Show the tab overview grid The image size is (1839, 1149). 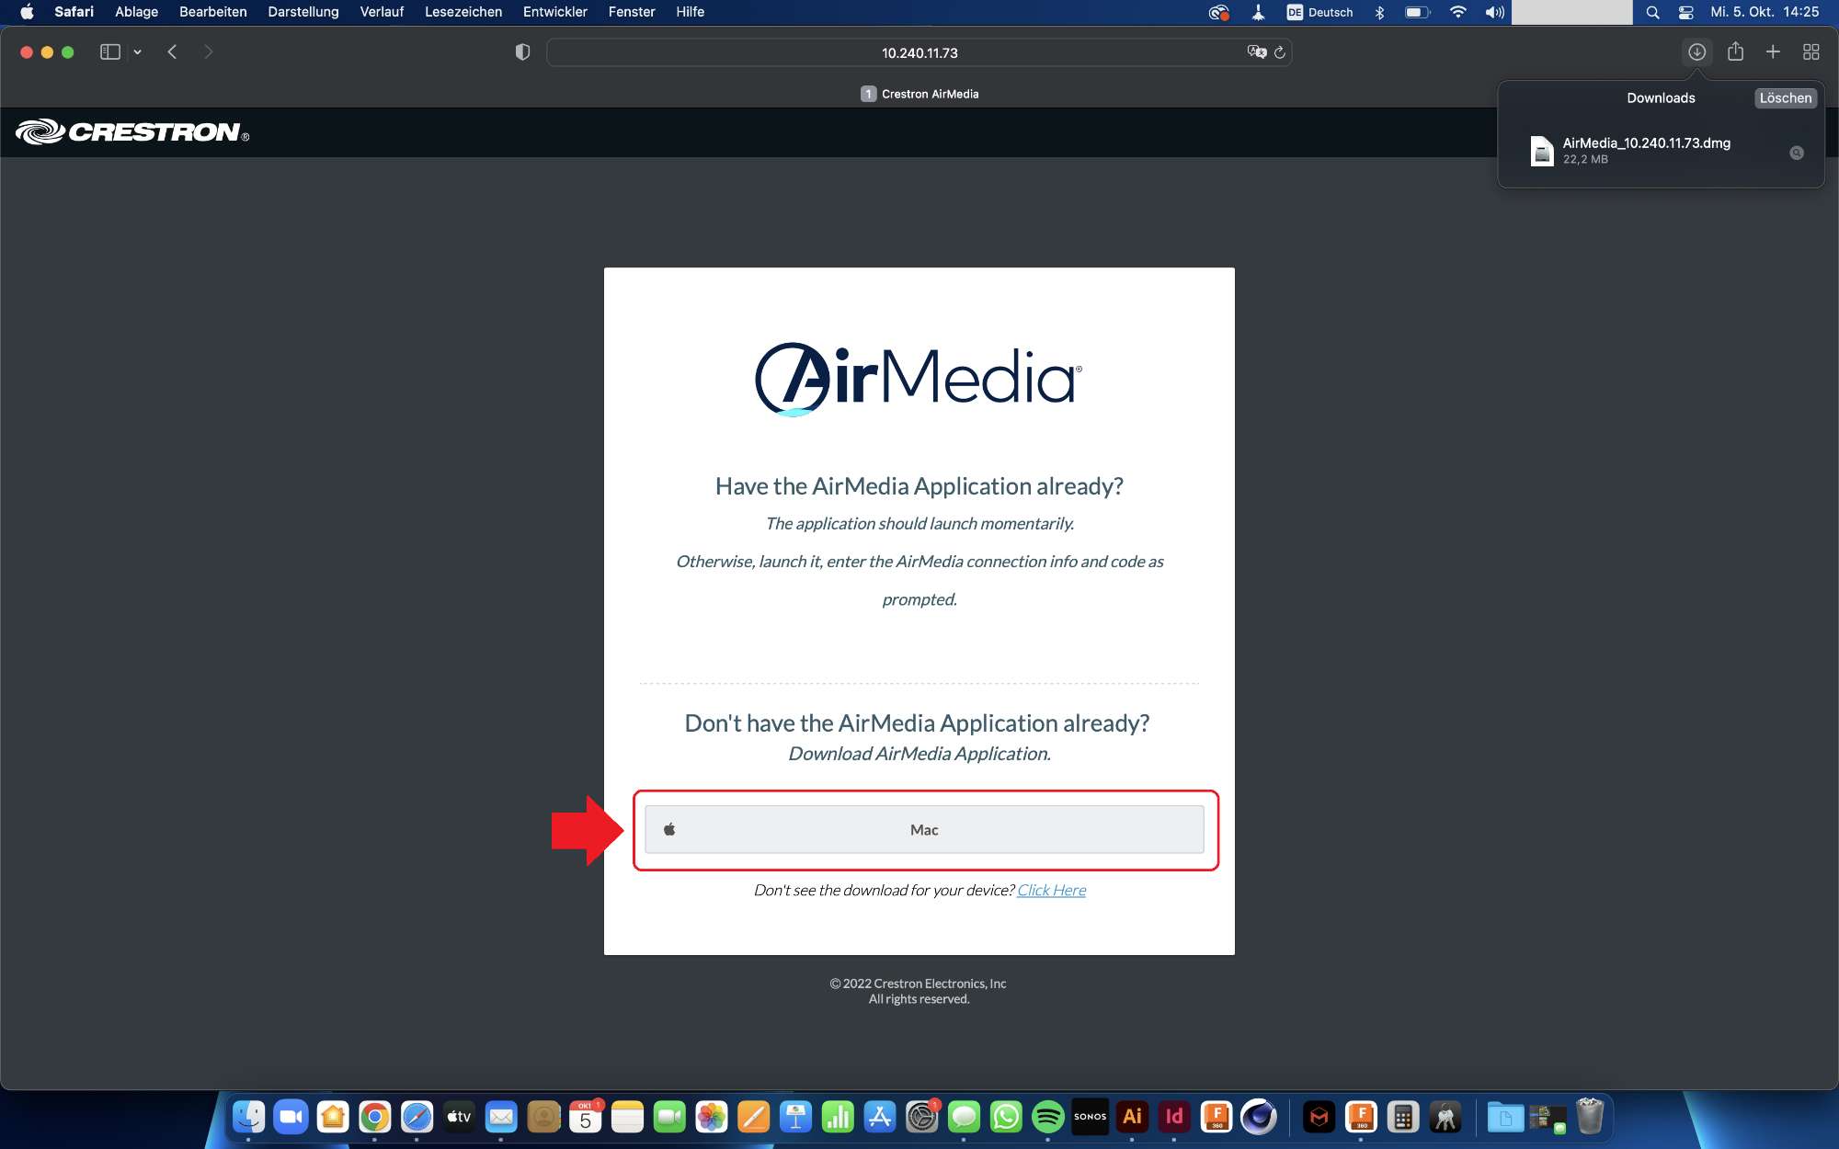1811,52
